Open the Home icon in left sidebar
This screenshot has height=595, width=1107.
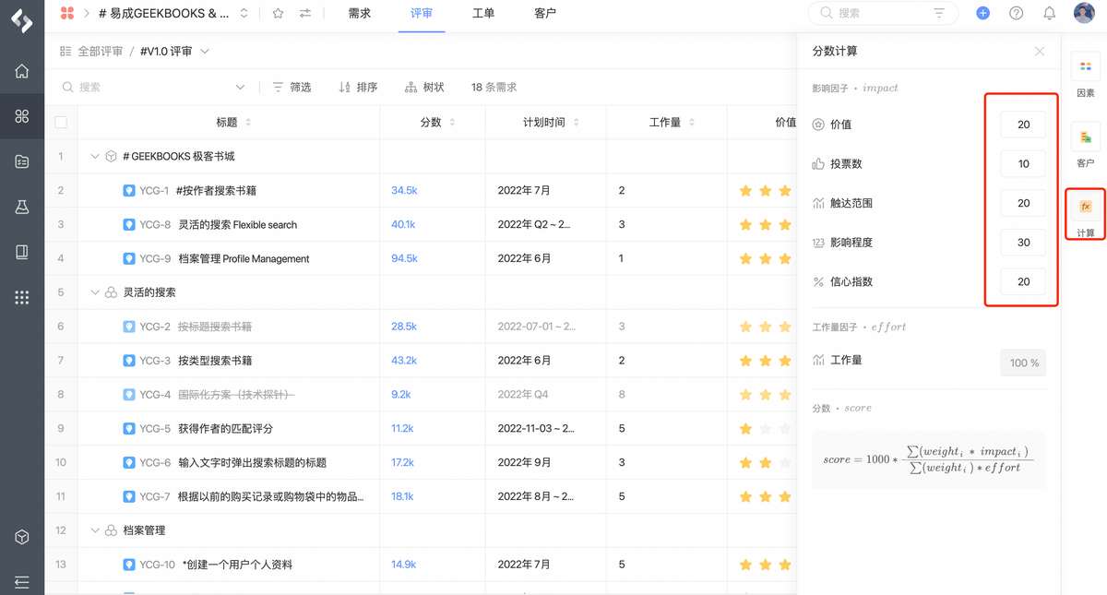(22, 71)
